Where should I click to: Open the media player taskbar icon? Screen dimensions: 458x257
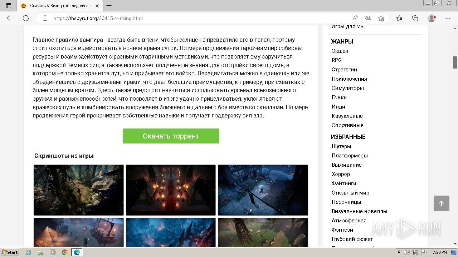click(x=53, y=252)
